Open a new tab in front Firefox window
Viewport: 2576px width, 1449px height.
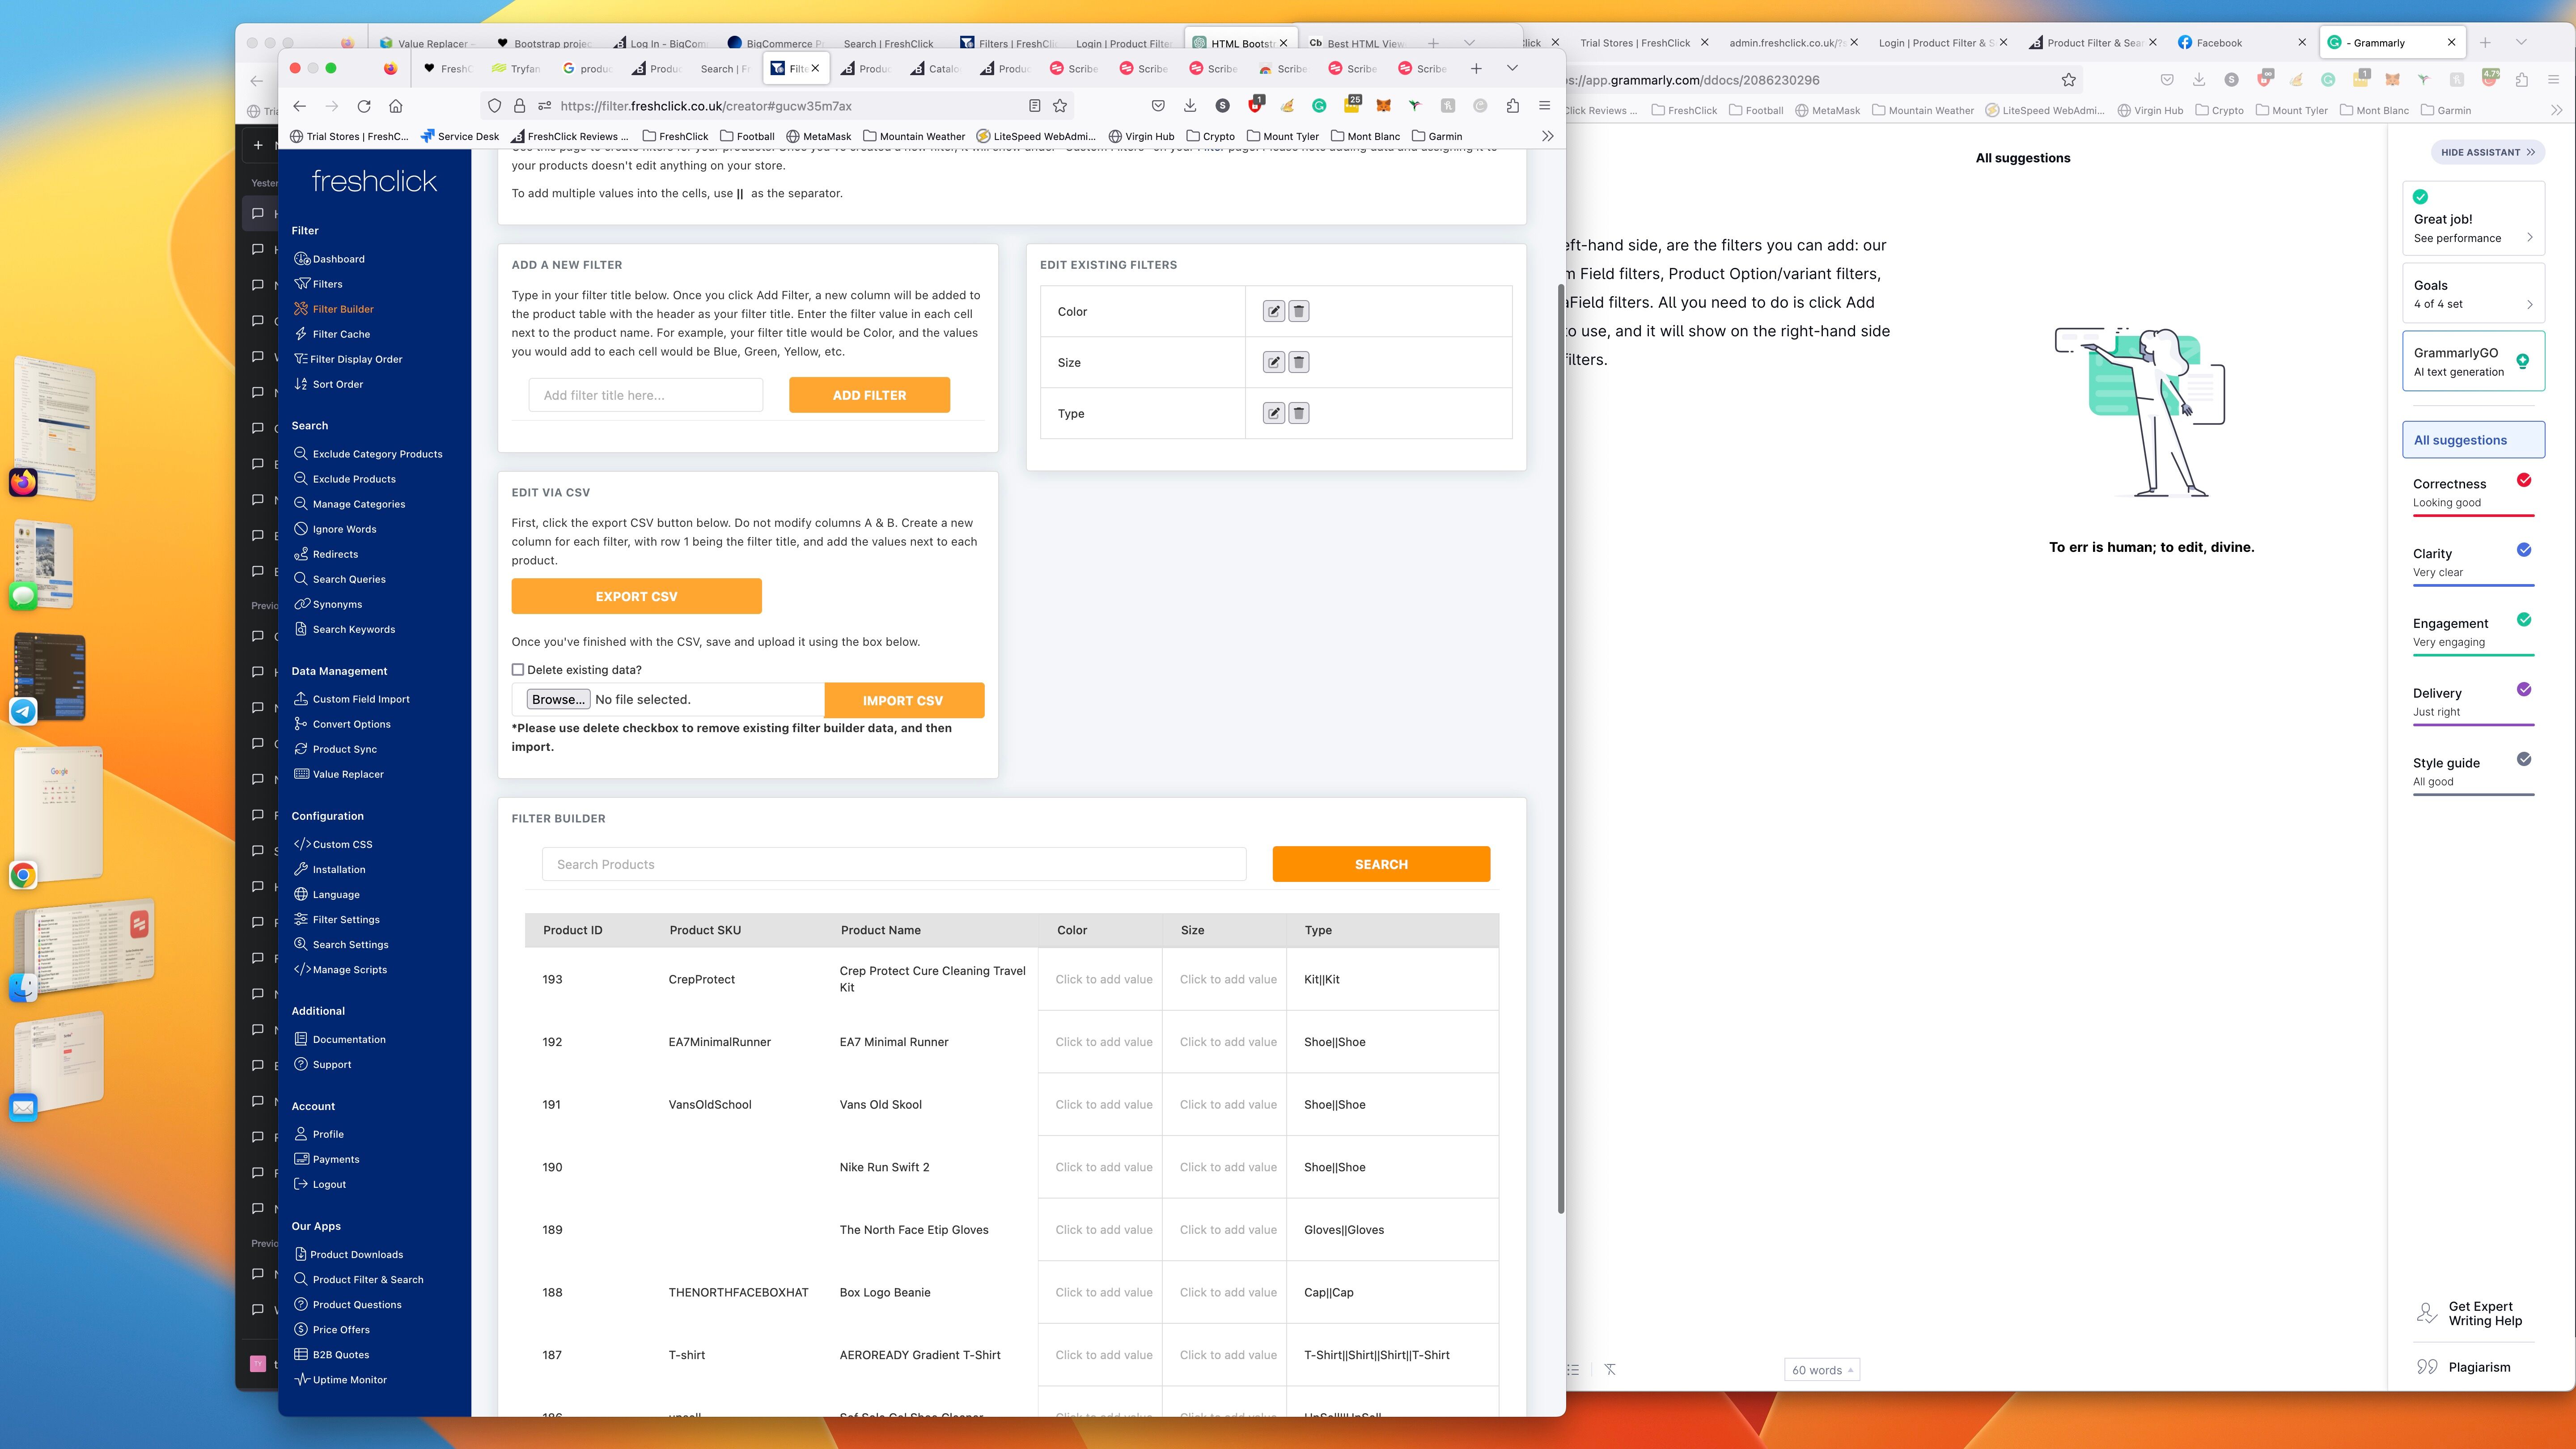(1476, 68)
